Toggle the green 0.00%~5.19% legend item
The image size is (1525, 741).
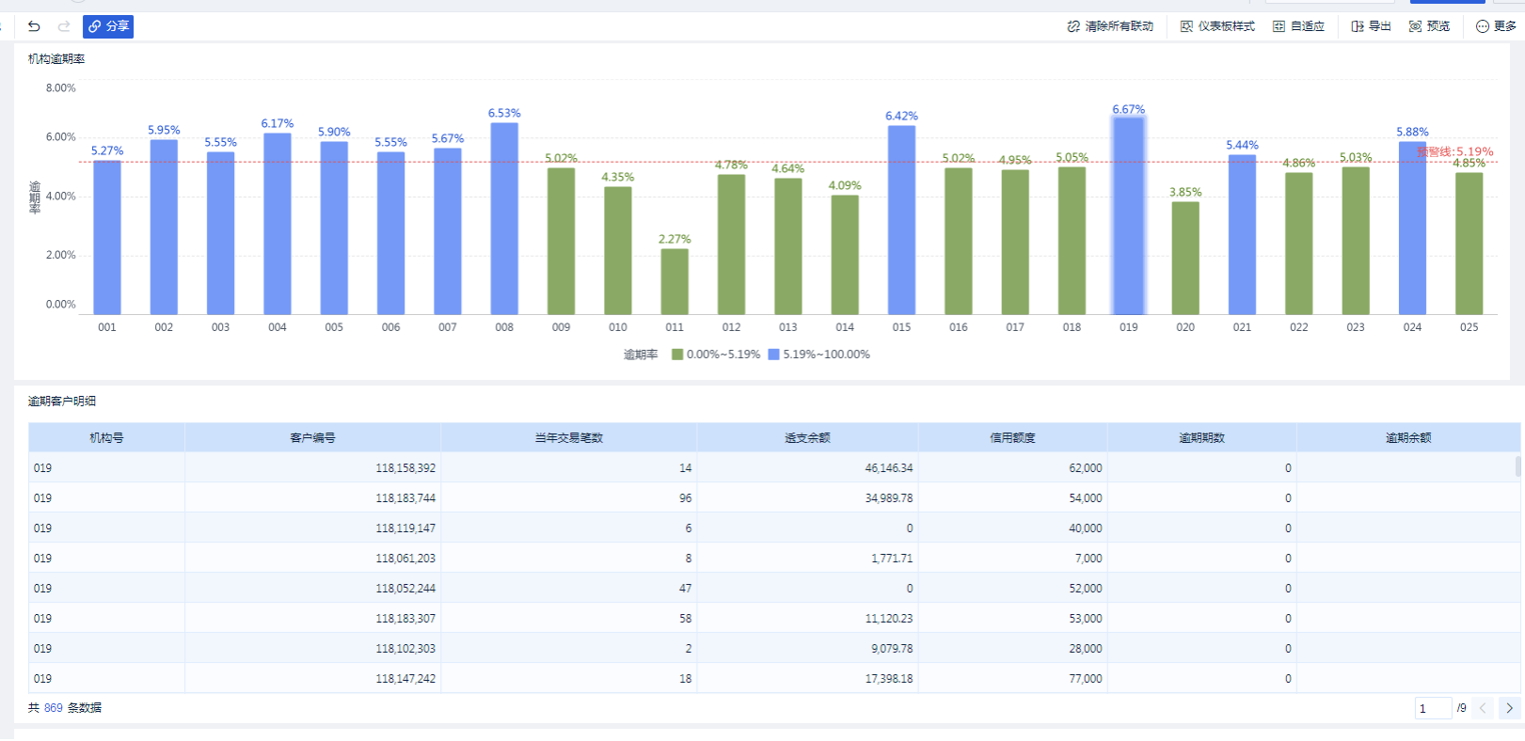[x=715, y=355]
